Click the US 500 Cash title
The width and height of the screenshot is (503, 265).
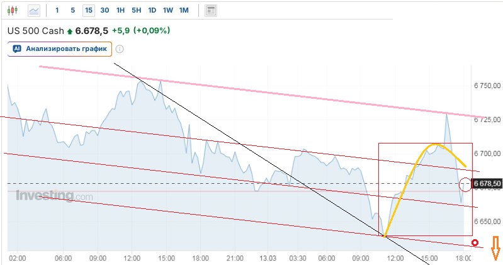point(35,30)
